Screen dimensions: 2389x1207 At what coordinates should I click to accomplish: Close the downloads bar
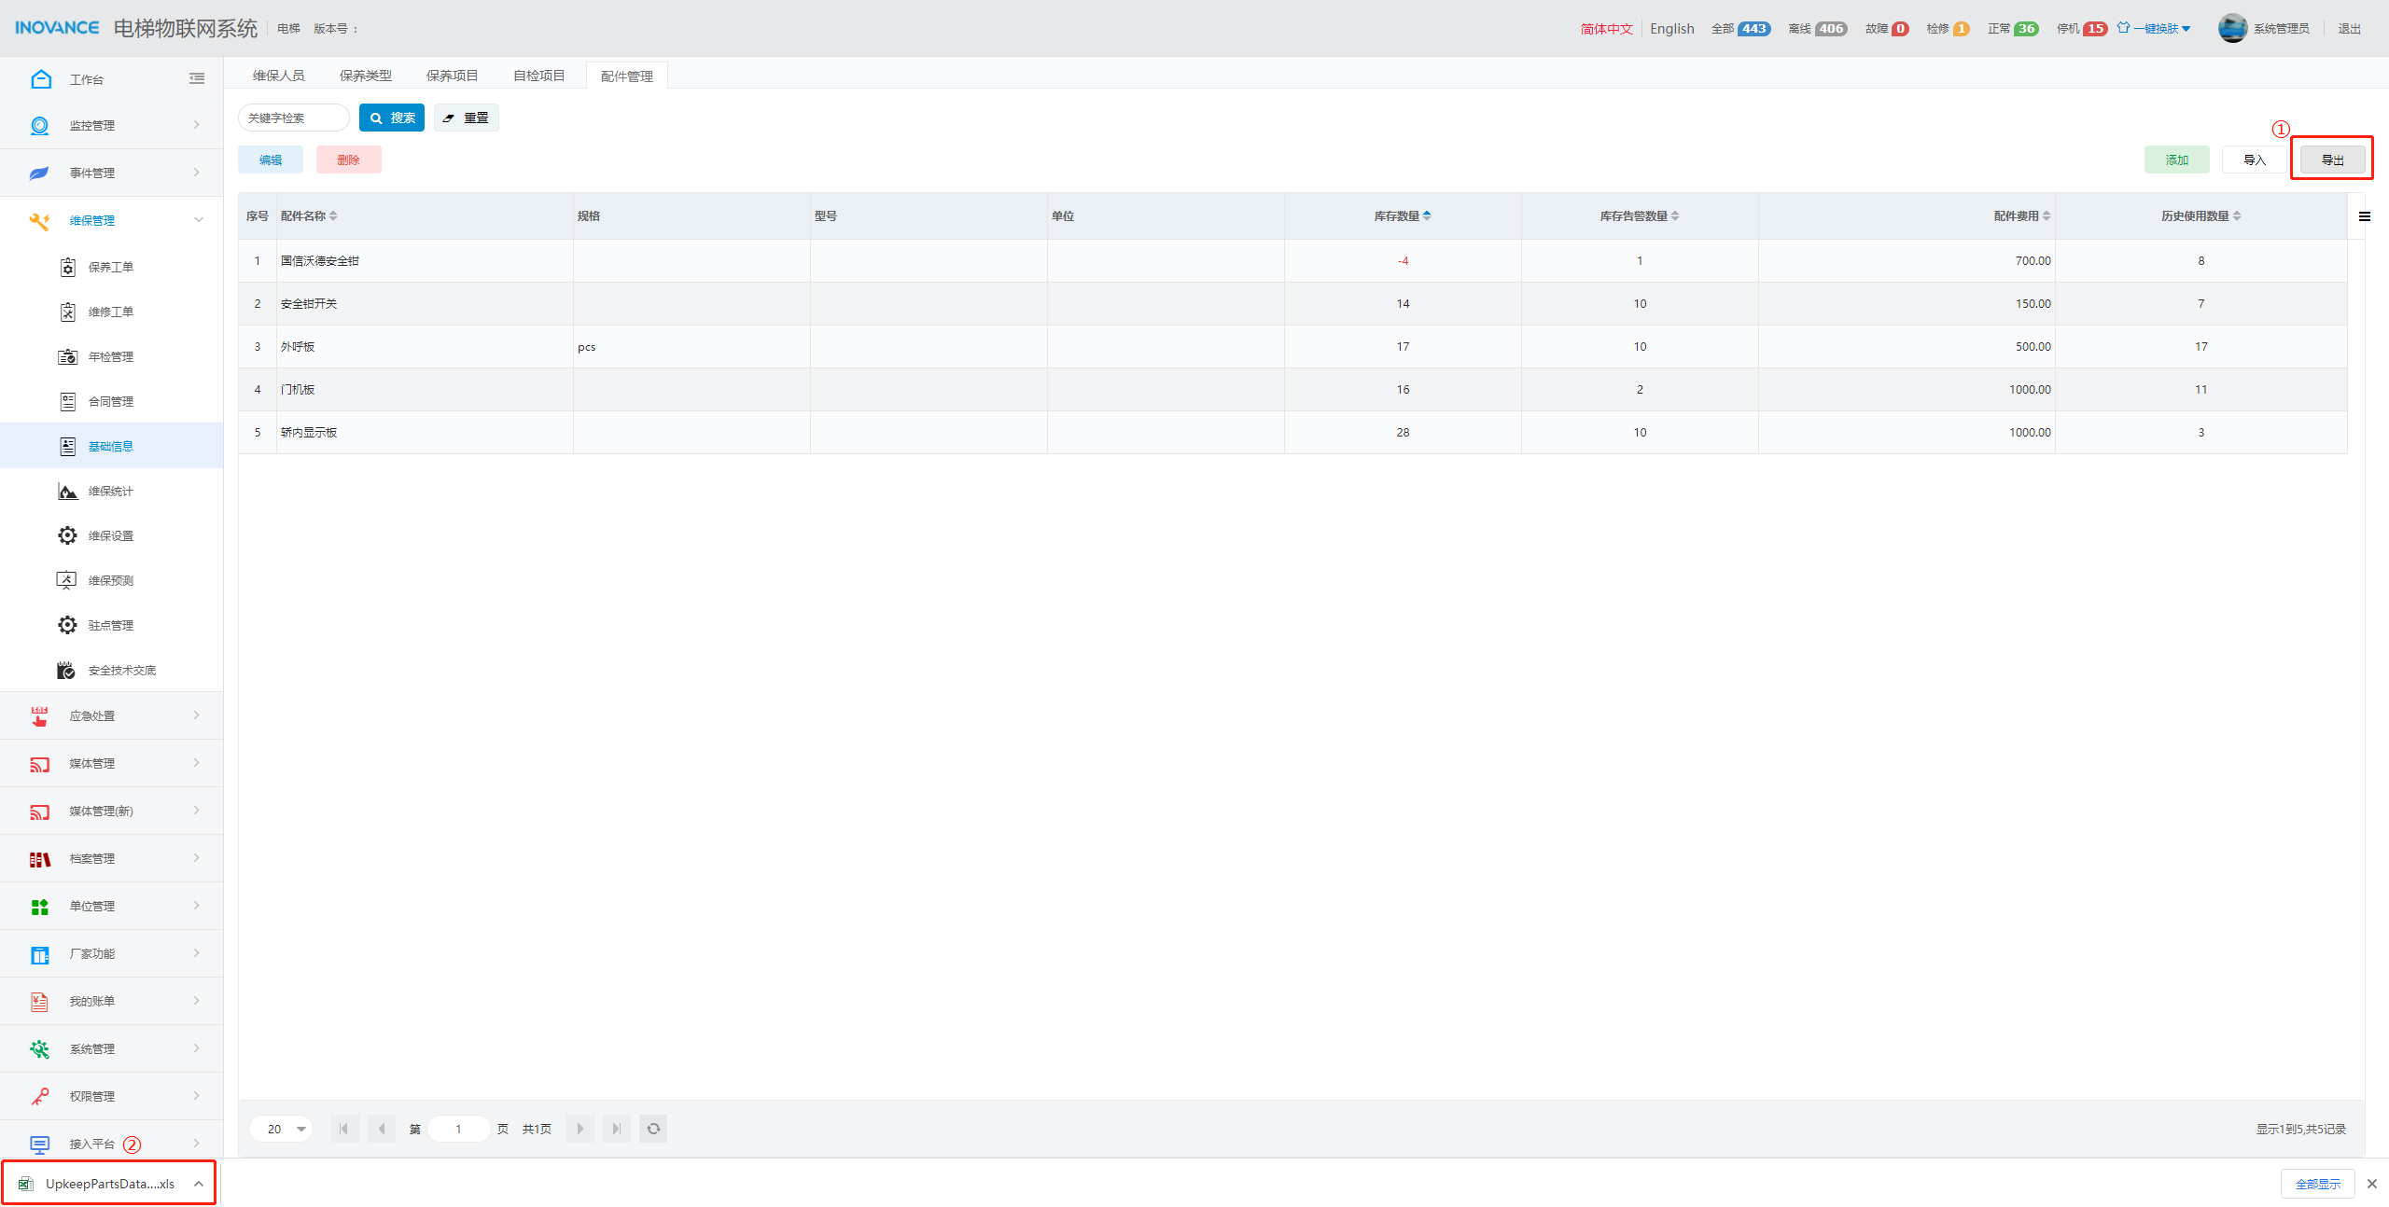pos(2371,1184)
